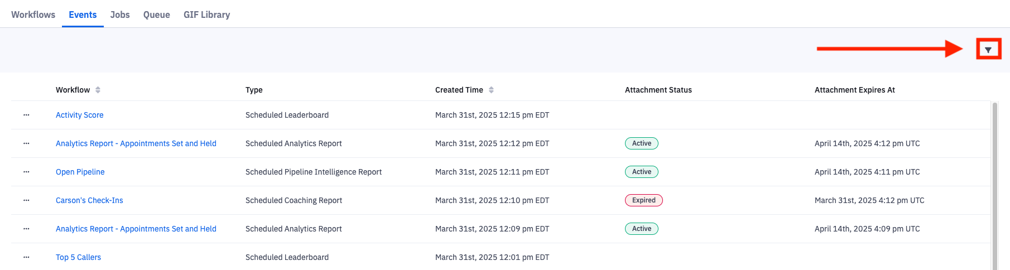The width and height of the screenshot is (1010, 270).
Task: Open actions menu for Open Pipeline row
Action: [x=26, y=172]
